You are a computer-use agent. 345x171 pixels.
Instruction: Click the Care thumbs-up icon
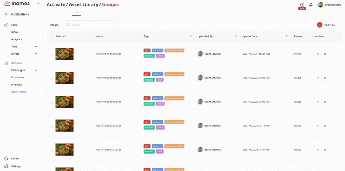pyautogui.click(x=6, y=25)
